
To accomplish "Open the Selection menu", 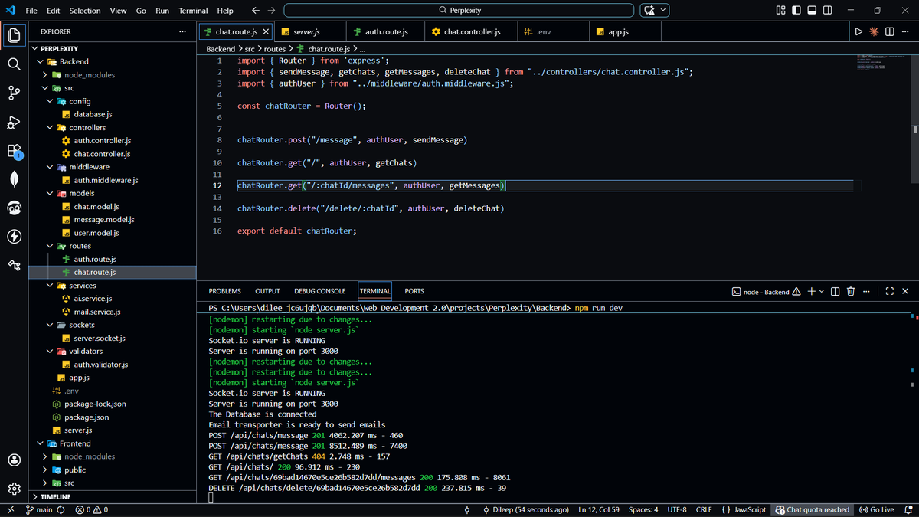I will (85, 11).
